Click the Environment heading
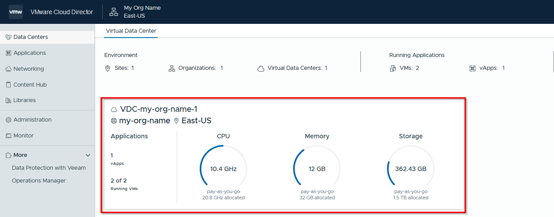The width and height of the screenshot is (554, 217). coord(121,55)
